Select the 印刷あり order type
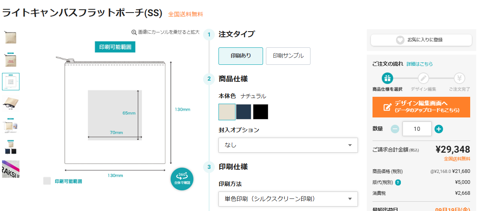The image size is (486, 211). pos(241,56)
